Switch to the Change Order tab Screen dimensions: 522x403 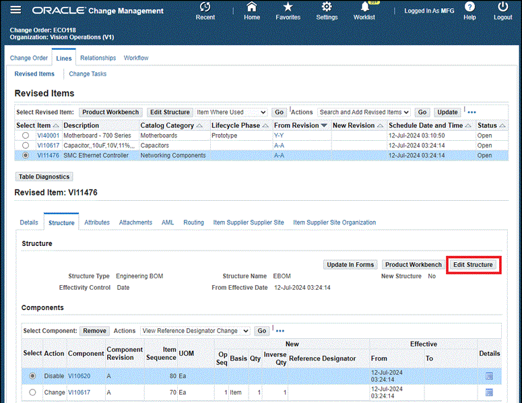[x=29, y=58]
